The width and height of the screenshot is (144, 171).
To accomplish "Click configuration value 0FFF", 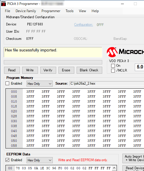I will click(x=100, y=25).
